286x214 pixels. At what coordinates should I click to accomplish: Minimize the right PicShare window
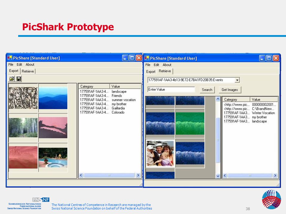pyautogui.click(x=262, y=58)
